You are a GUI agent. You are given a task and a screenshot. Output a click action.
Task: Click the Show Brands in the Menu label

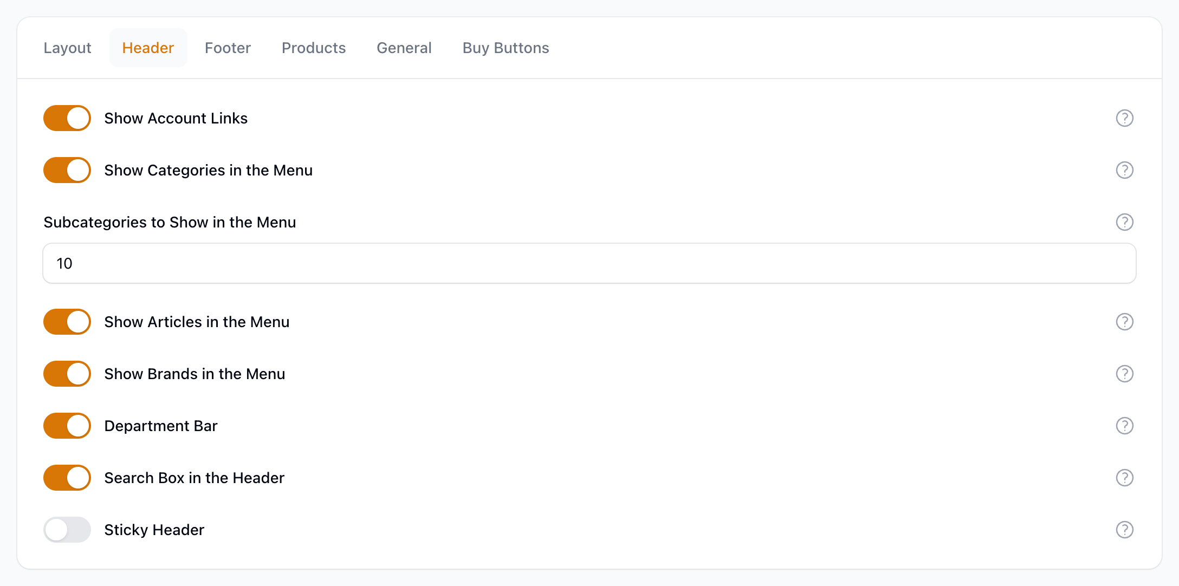pos(195,374)
